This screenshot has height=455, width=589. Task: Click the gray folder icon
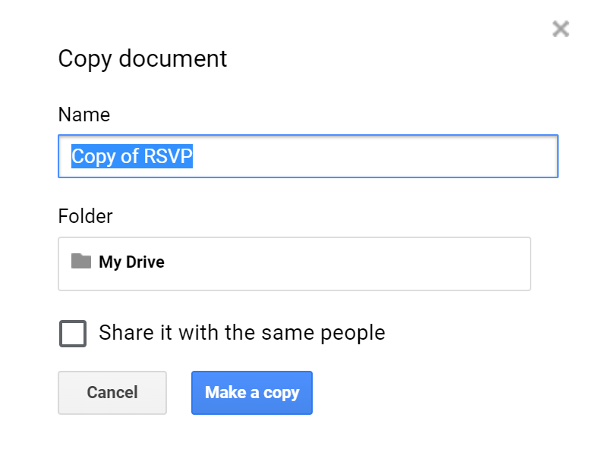tap(81, 262)
